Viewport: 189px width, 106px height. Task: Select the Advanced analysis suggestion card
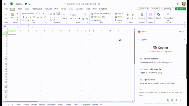pyautogui.click(x=160, y=60)
